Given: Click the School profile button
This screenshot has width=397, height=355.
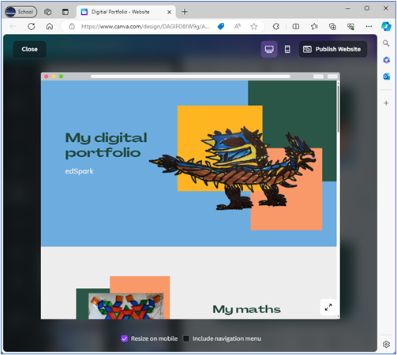Looking at the screenshot, I should click(x=21, y=12).
